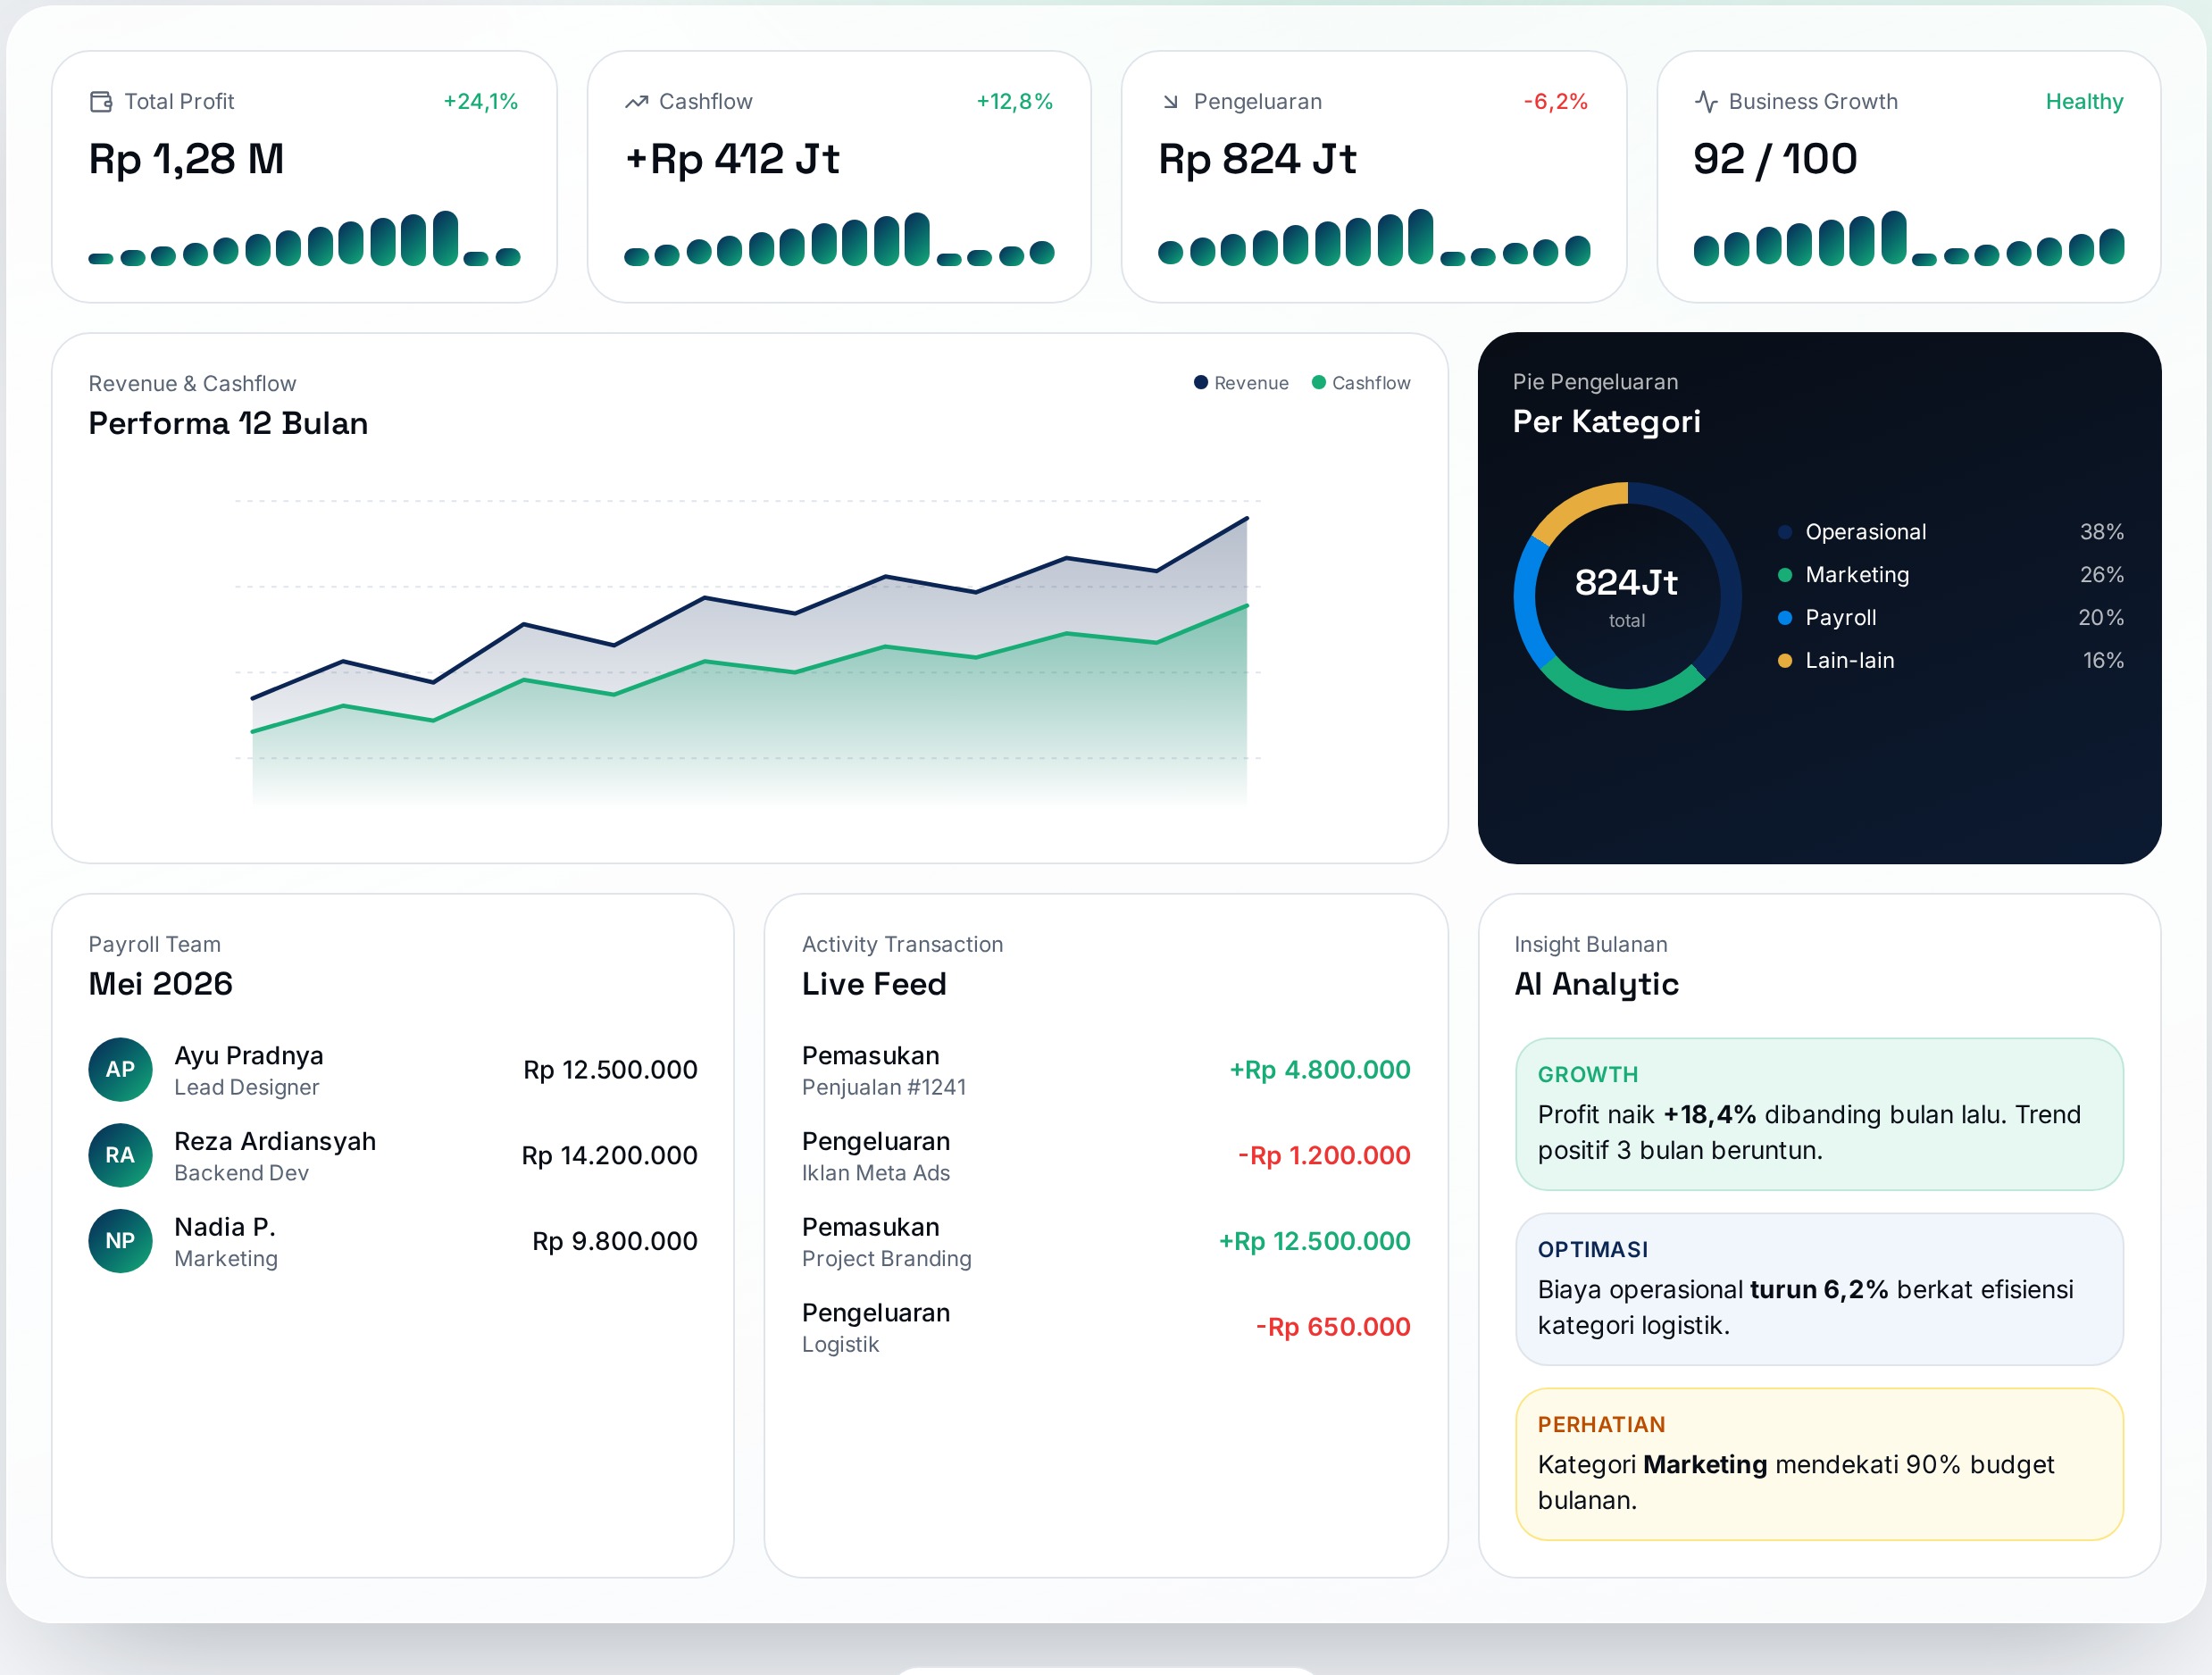Click the +12,8% badge on Cashflow card
This screenshot has height=1675, width=2212.
[x=1014, y=102]
